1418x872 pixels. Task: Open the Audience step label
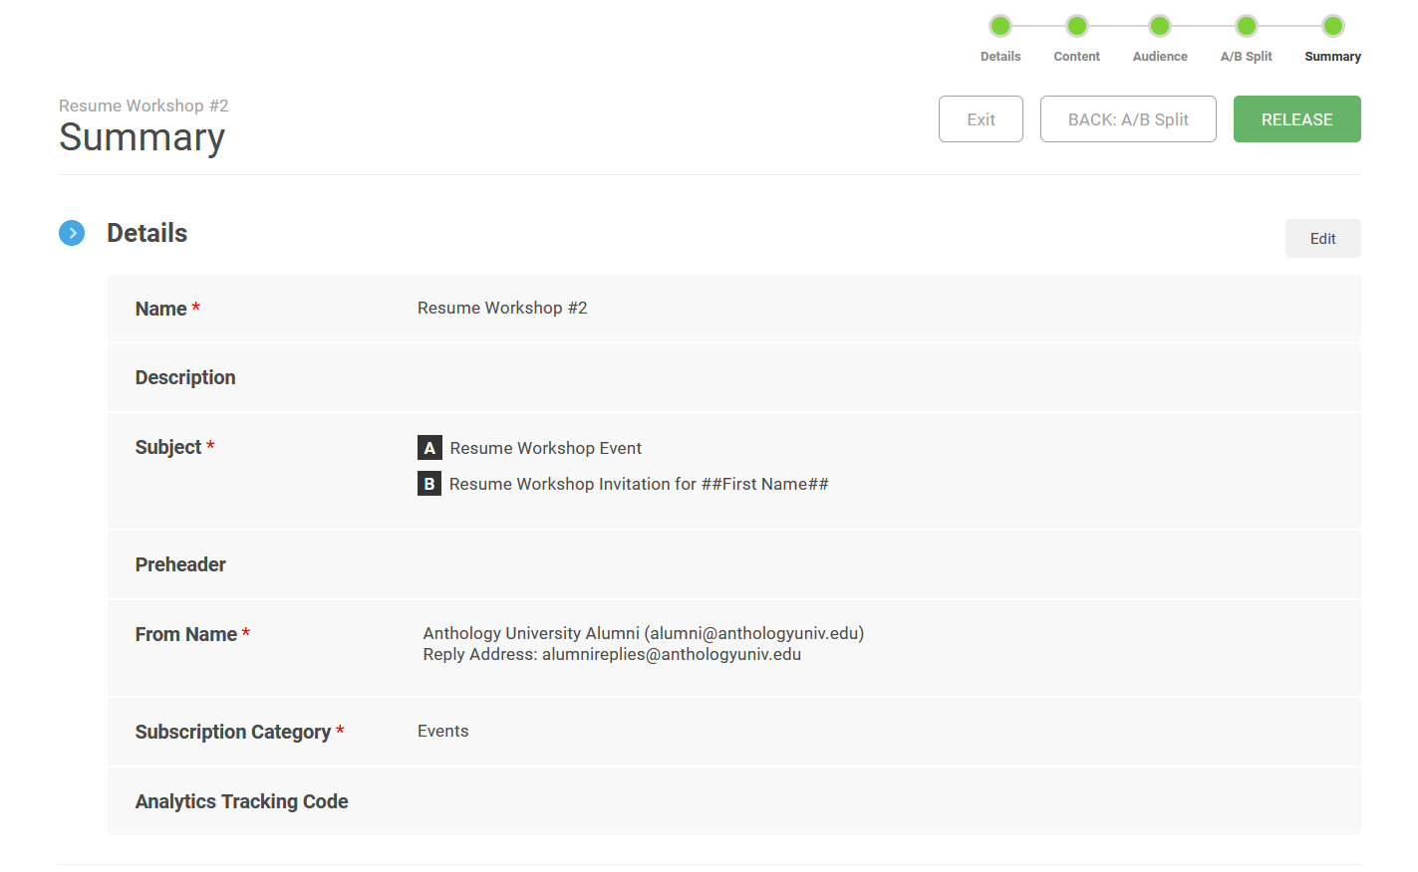1160,57
